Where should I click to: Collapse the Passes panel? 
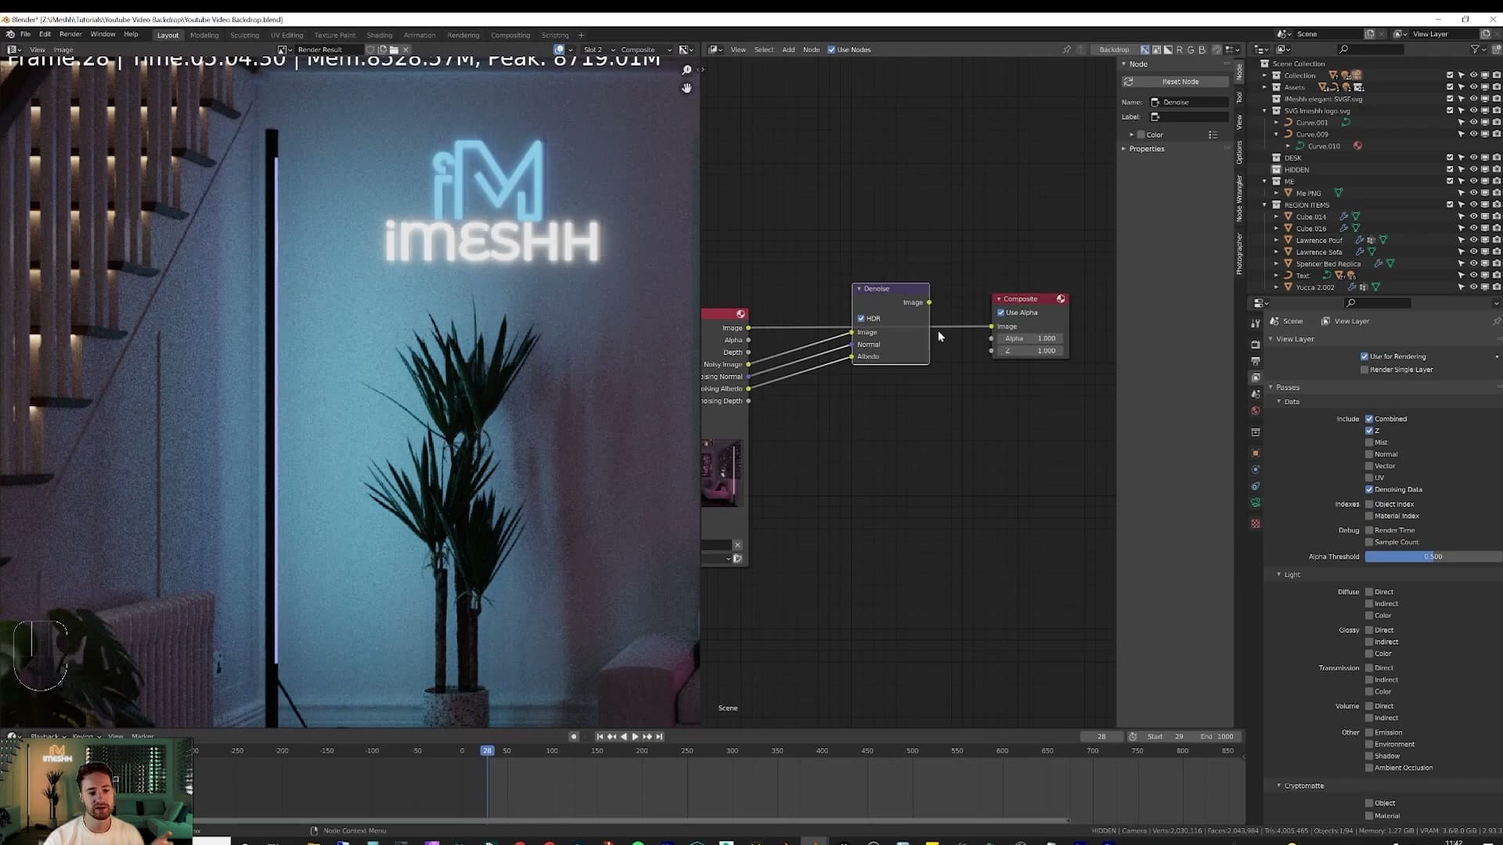(x=1271, y=387)
